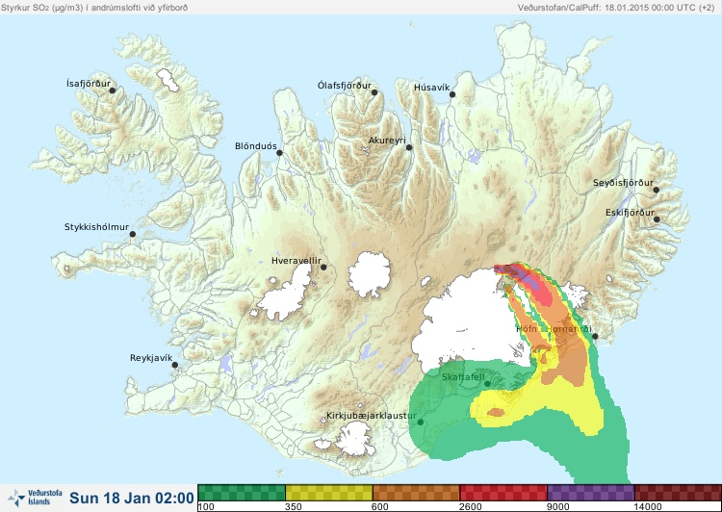Viewport: 722px width, 512px height.
Task: Click the 'Sun 18 Jan 02:00' timestamp
Action: coord(132,498)
